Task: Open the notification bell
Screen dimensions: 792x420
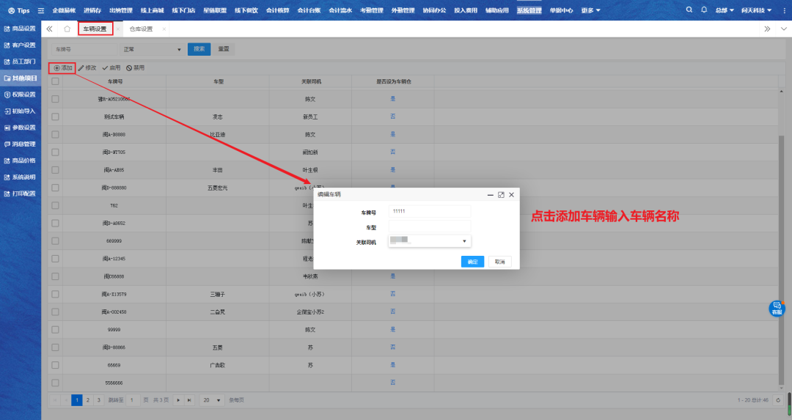Action: tap(704, 10)
